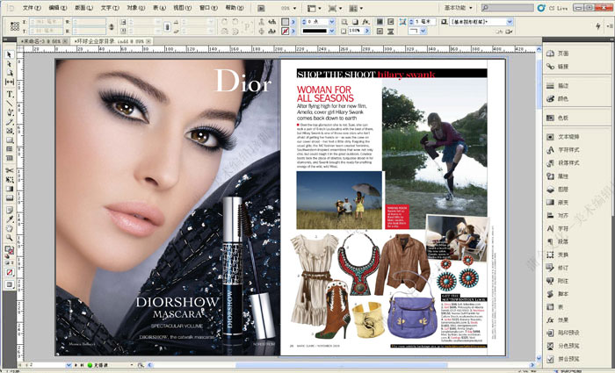Click the stroke swatch with red slash
Screen dimensions: 615x373
(286, 31)
